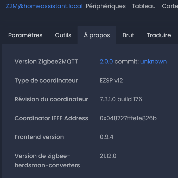Click the EZSP v12 coordinator type value
The width and height of the screenshot is (178, 178).
coord(111,81)
